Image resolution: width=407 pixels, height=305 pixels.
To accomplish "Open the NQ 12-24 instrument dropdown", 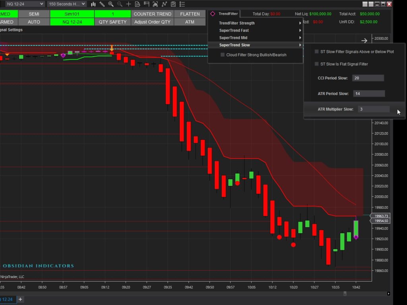I will coord(25,4).
